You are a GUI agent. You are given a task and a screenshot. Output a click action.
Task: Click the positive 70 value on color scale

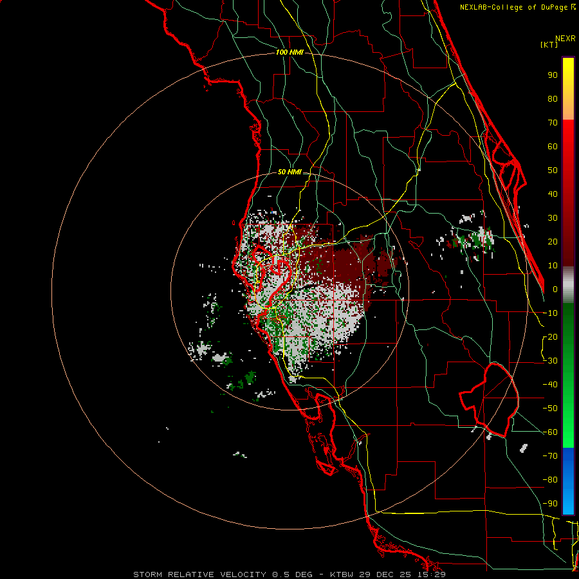tap(553, 123)
